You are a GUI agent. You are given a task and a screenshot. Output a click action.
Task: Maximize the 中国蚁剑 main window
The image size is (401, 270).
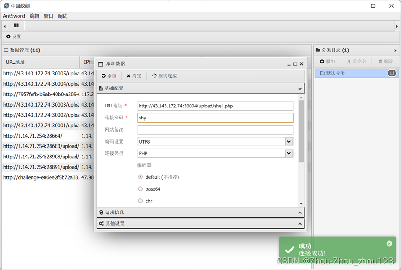click(373, 6)
